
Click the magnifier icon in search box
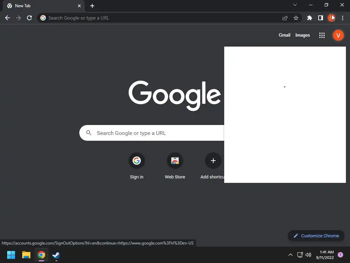click(89, 133)
